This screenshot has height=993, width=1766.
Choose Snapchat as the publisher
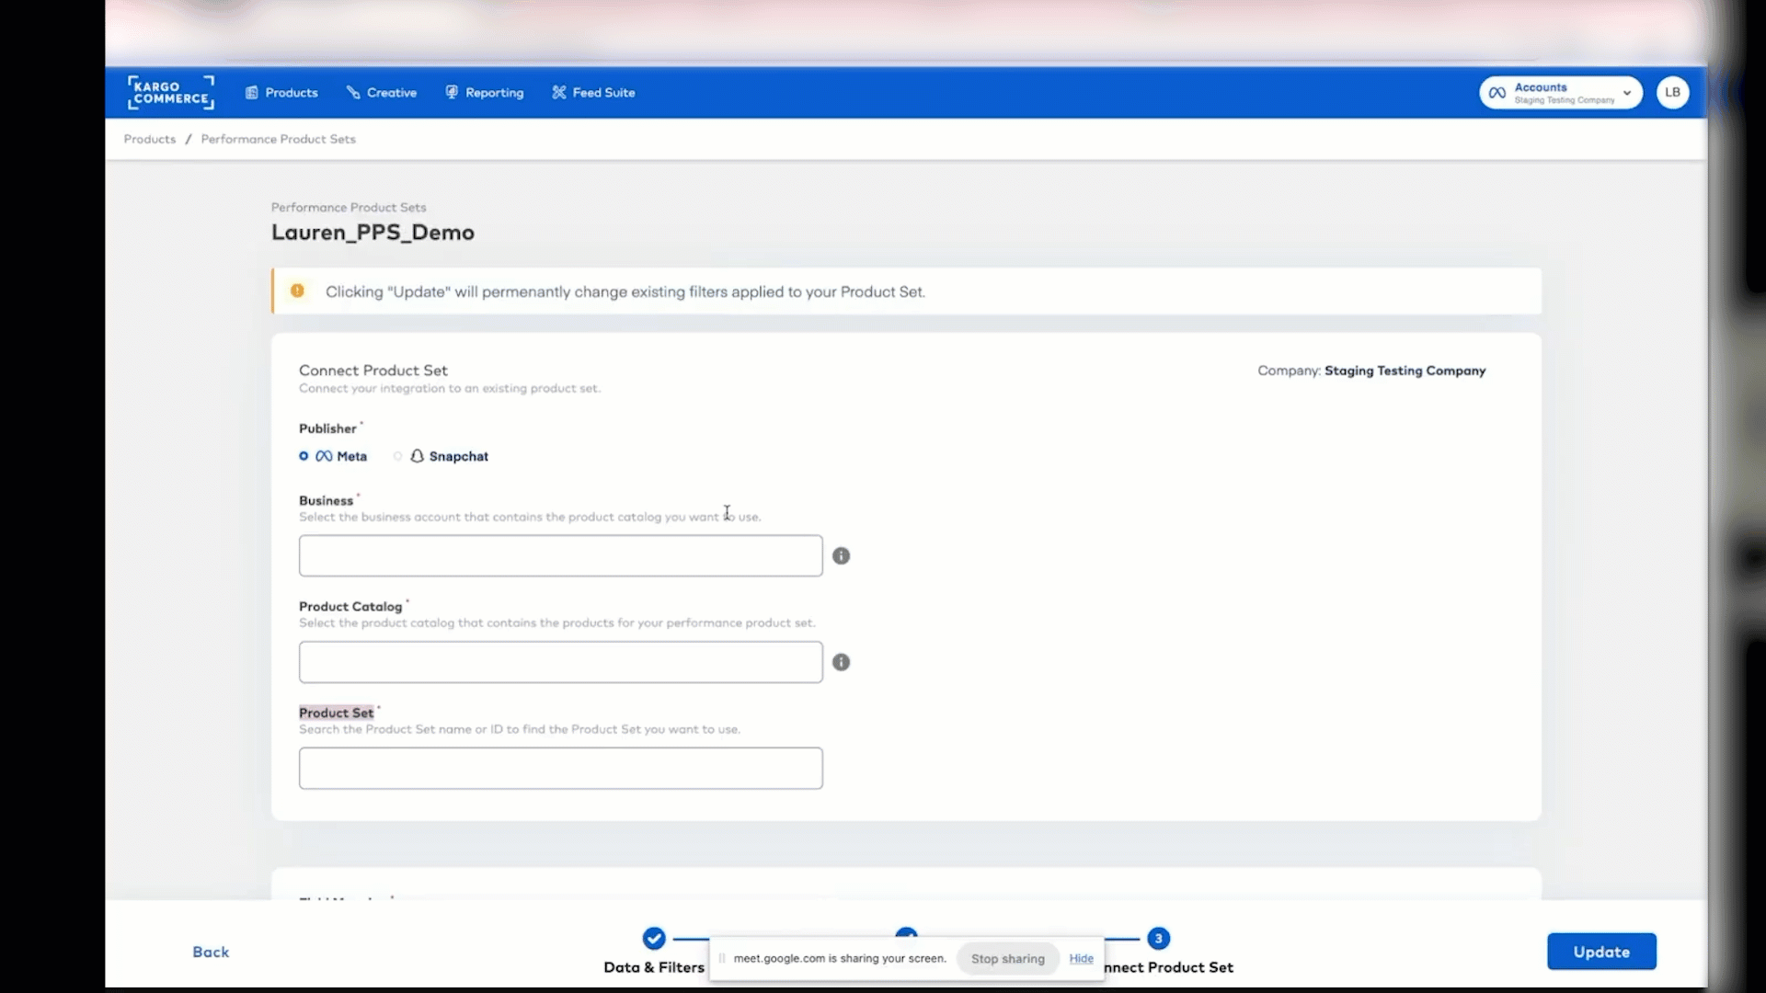(398, 456)
